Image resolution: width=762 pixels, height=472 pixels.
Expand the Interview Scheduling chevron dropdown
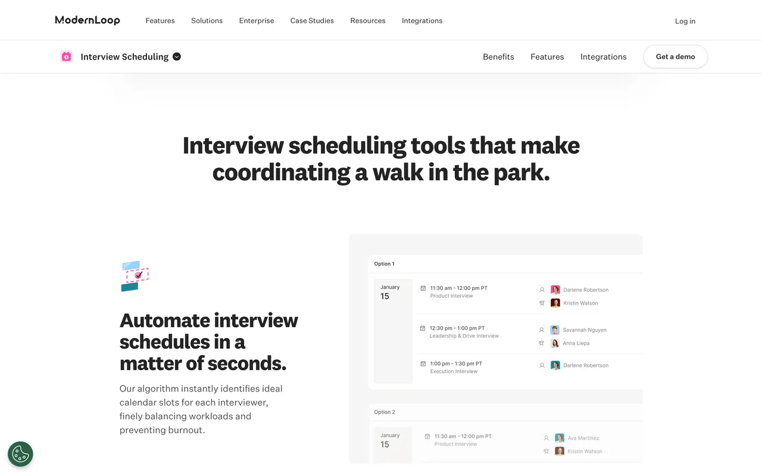176,56
